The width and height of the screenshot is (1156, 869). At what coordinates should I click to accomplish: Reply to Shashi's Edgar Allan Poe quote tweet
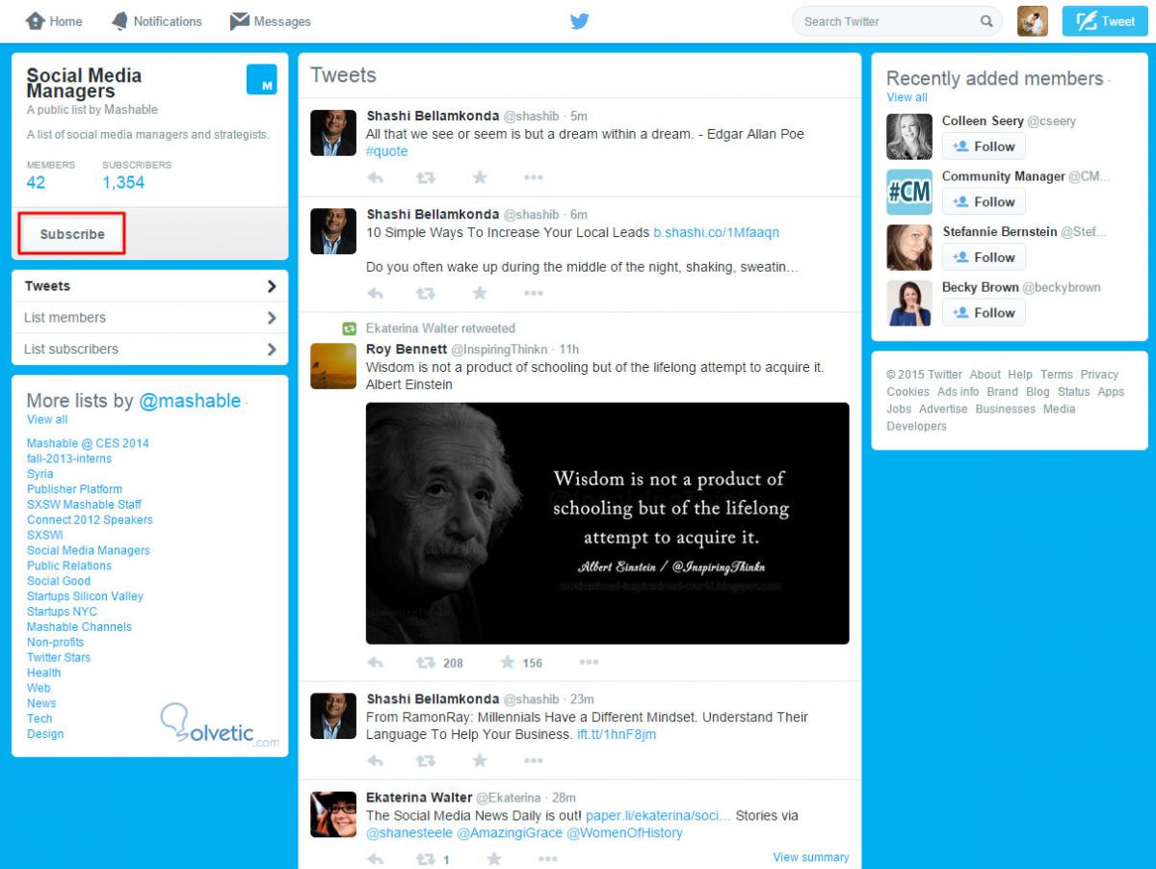click(x=376, y=177)
